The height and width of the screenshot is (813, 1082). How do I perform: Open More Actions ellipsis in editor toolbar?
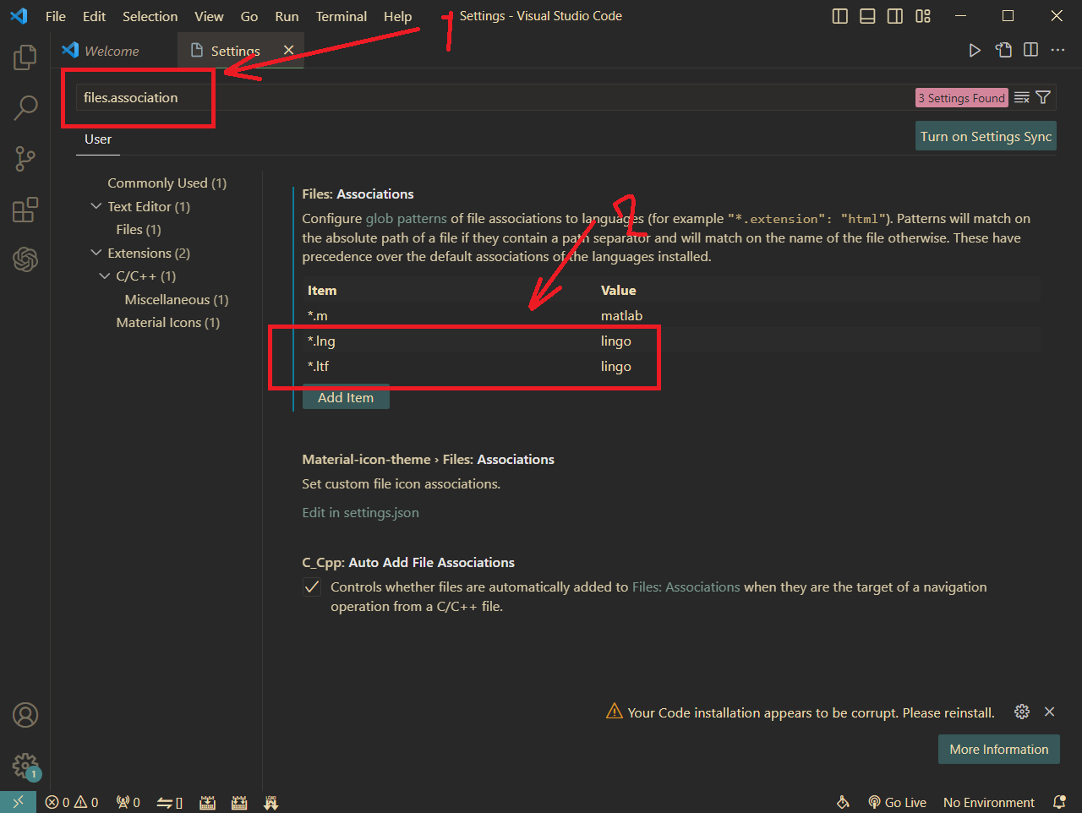tap(1057, 50)
